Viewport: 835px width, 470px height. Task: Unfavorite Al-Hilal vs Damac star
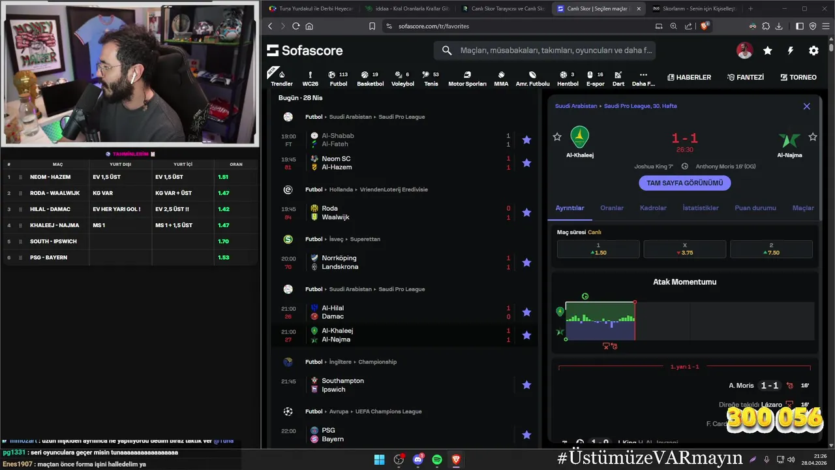coord(526,312)
